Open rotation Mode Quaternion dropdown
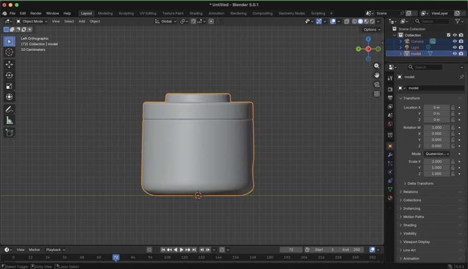468x269 pixels. 437,154
